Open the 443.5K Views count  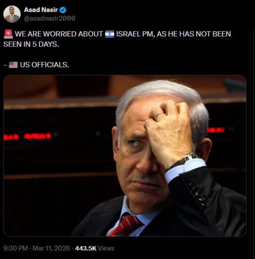click(95, 248)
